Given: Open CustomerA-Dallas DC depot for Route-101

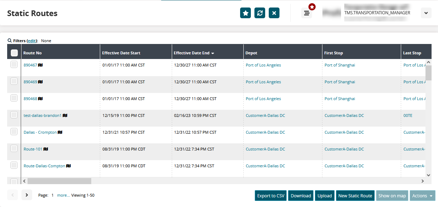Looking at the screenshot, I should click(x=266, y=149).
